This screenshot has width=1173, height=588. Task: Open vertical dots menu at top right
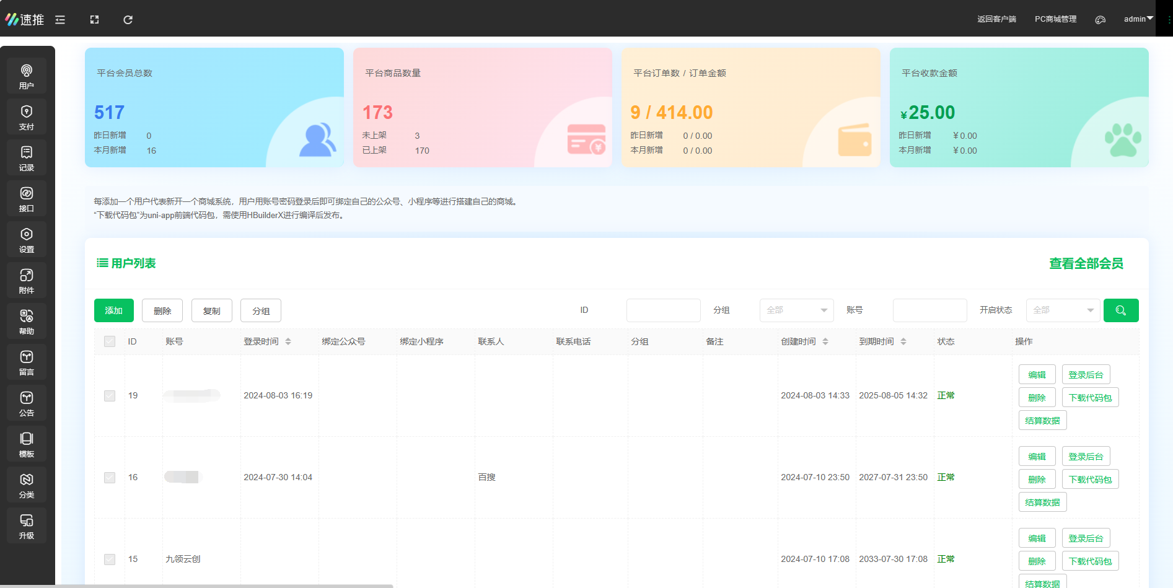click(1169, 20)
